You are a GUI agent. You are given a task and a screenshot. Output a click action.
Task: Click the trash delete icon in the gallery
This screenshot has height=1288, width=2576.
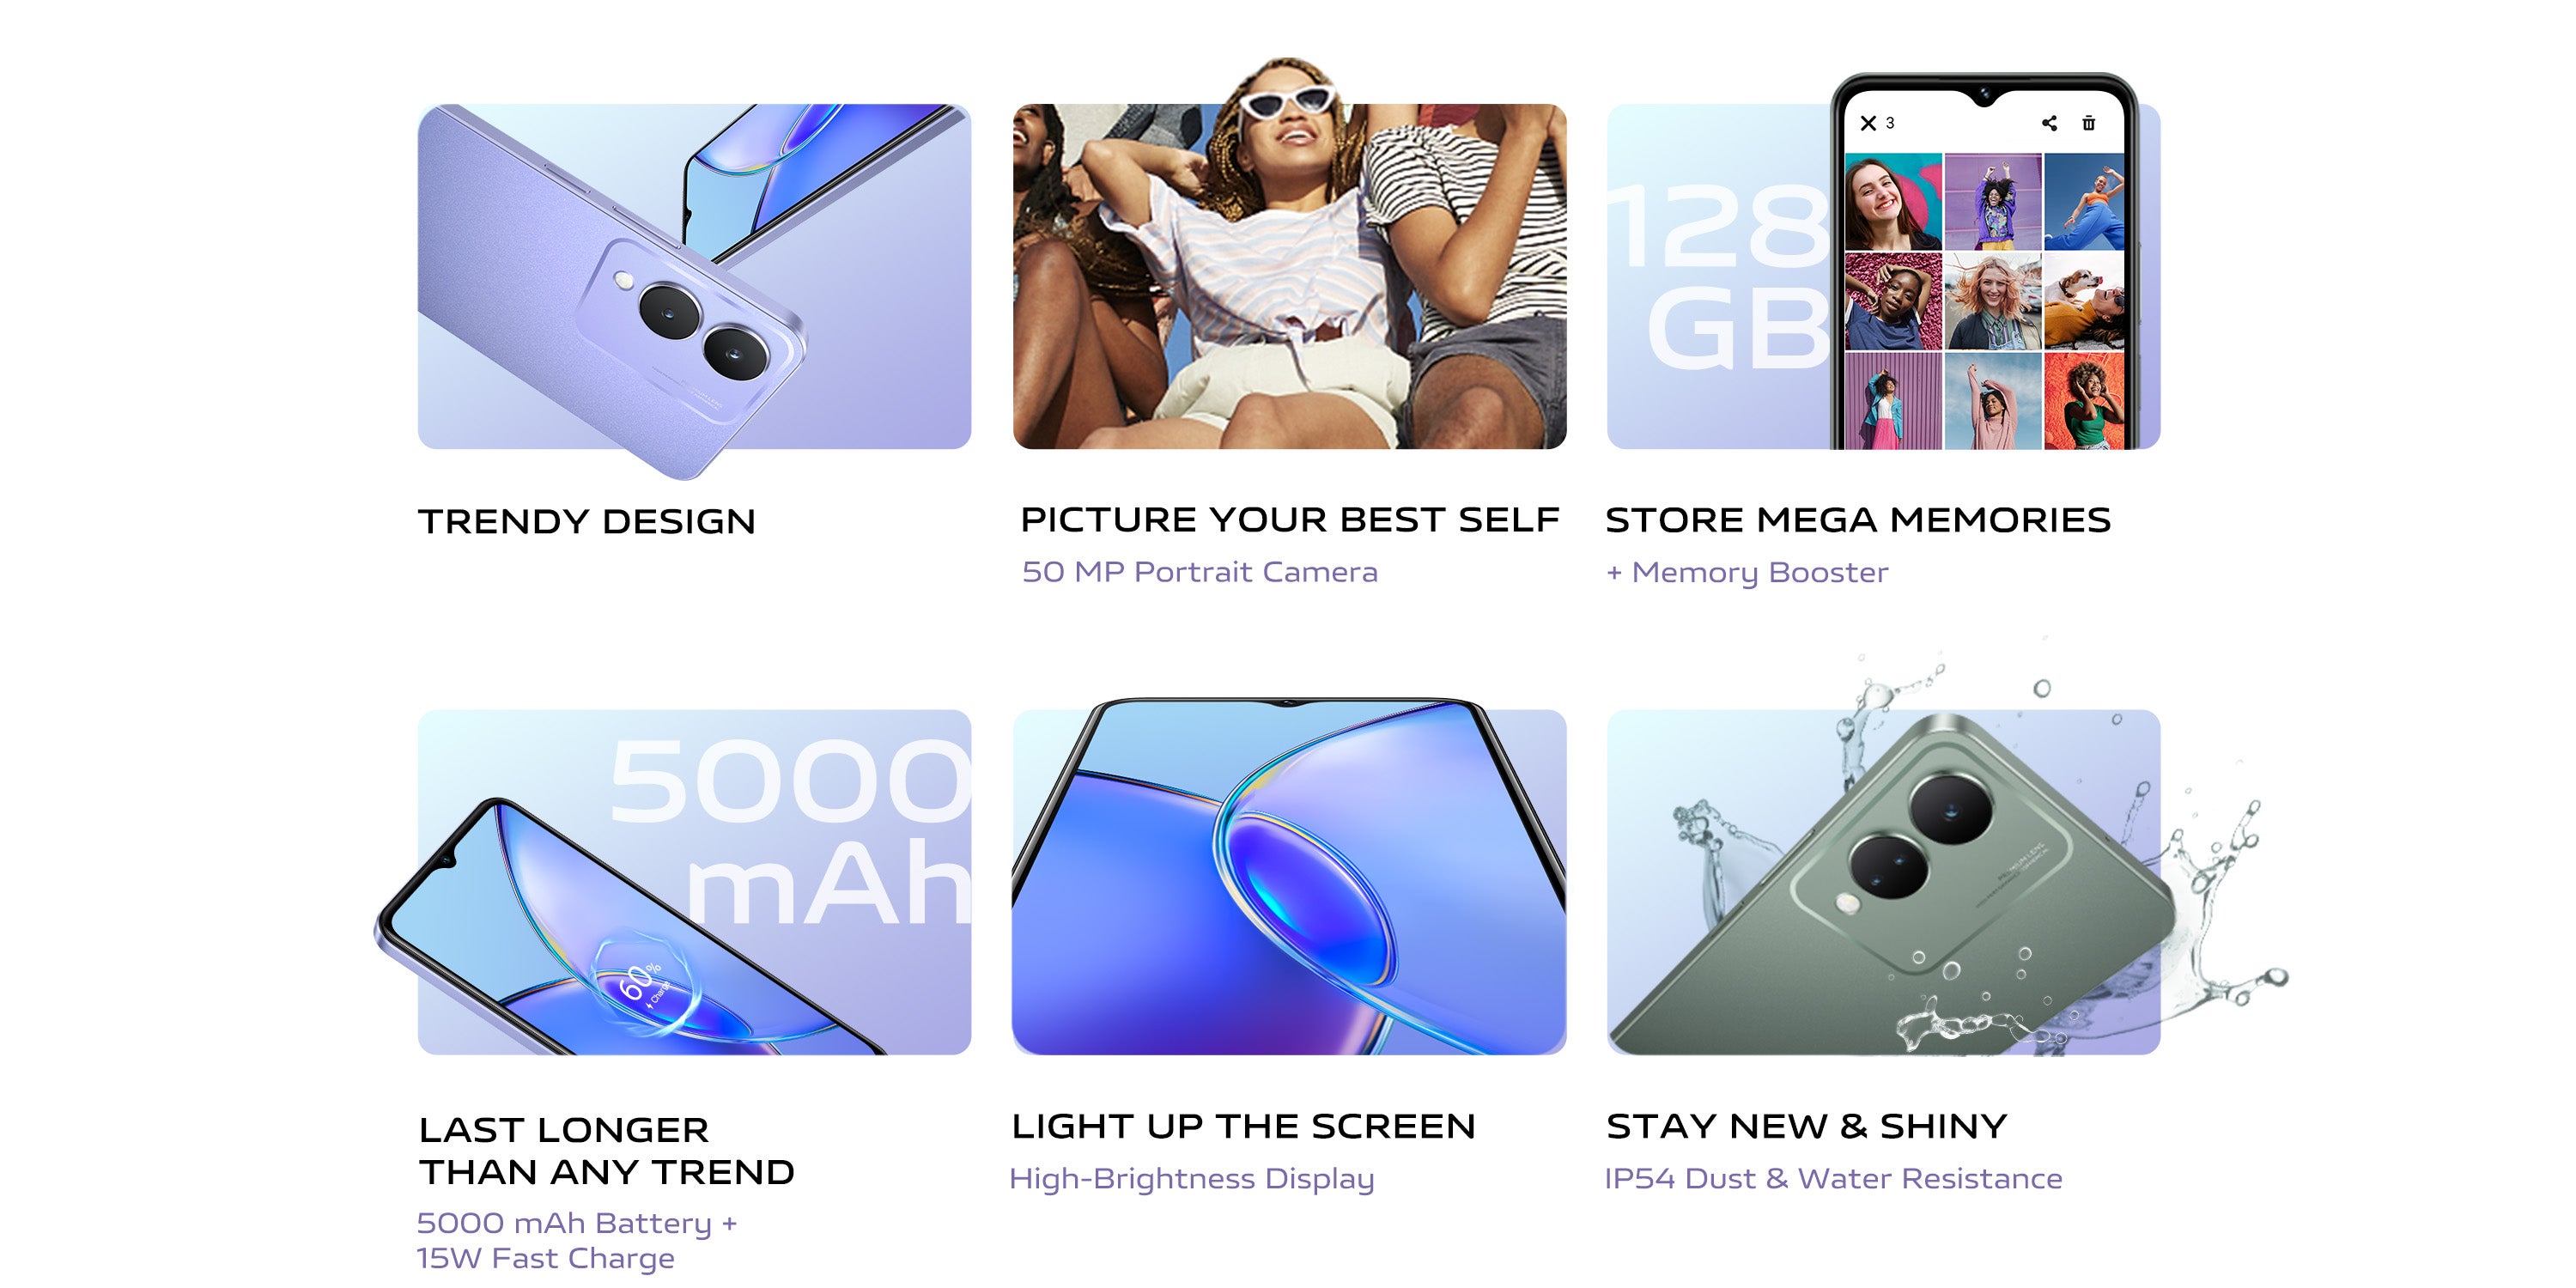click(2088, 123)
